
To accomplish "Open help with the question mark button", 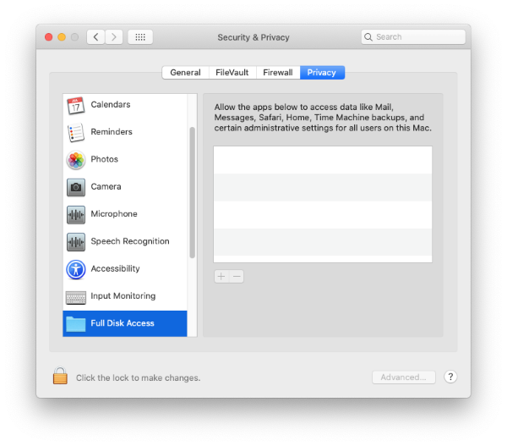I will pyautogui.click(x=450, y=377).
